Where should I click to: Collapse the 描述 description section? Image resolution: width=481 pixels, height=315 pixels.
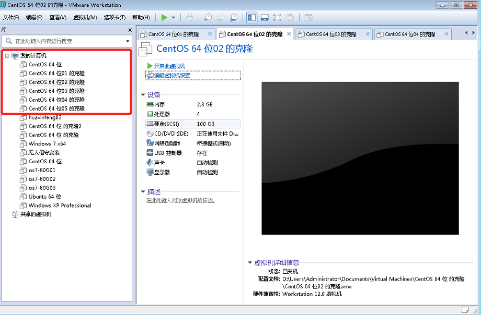point(143,191)
